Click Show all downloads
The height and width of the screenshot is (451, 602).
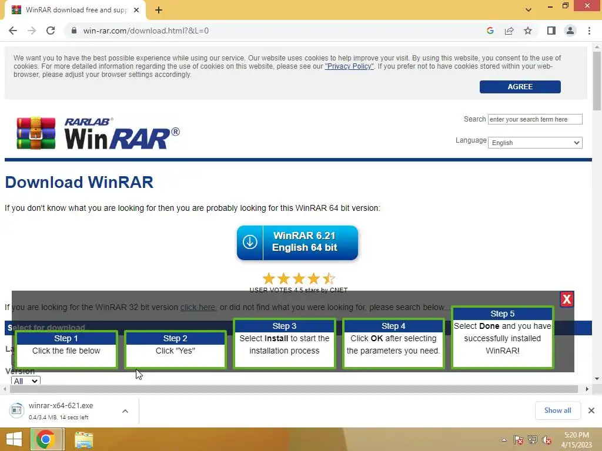pos(557,410)
